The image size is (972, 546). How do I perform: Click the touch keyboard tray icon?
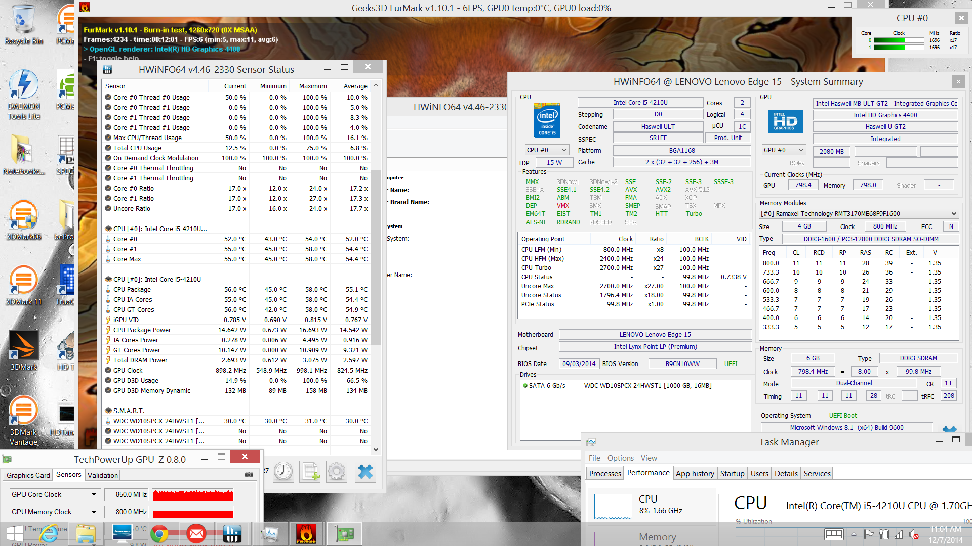pyautogui.click(x=834, y=534)
